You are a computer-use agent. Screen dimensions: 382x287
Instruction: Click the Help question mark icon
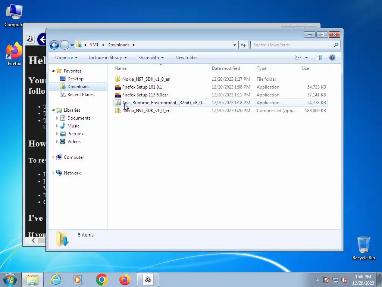pos(332,58)
